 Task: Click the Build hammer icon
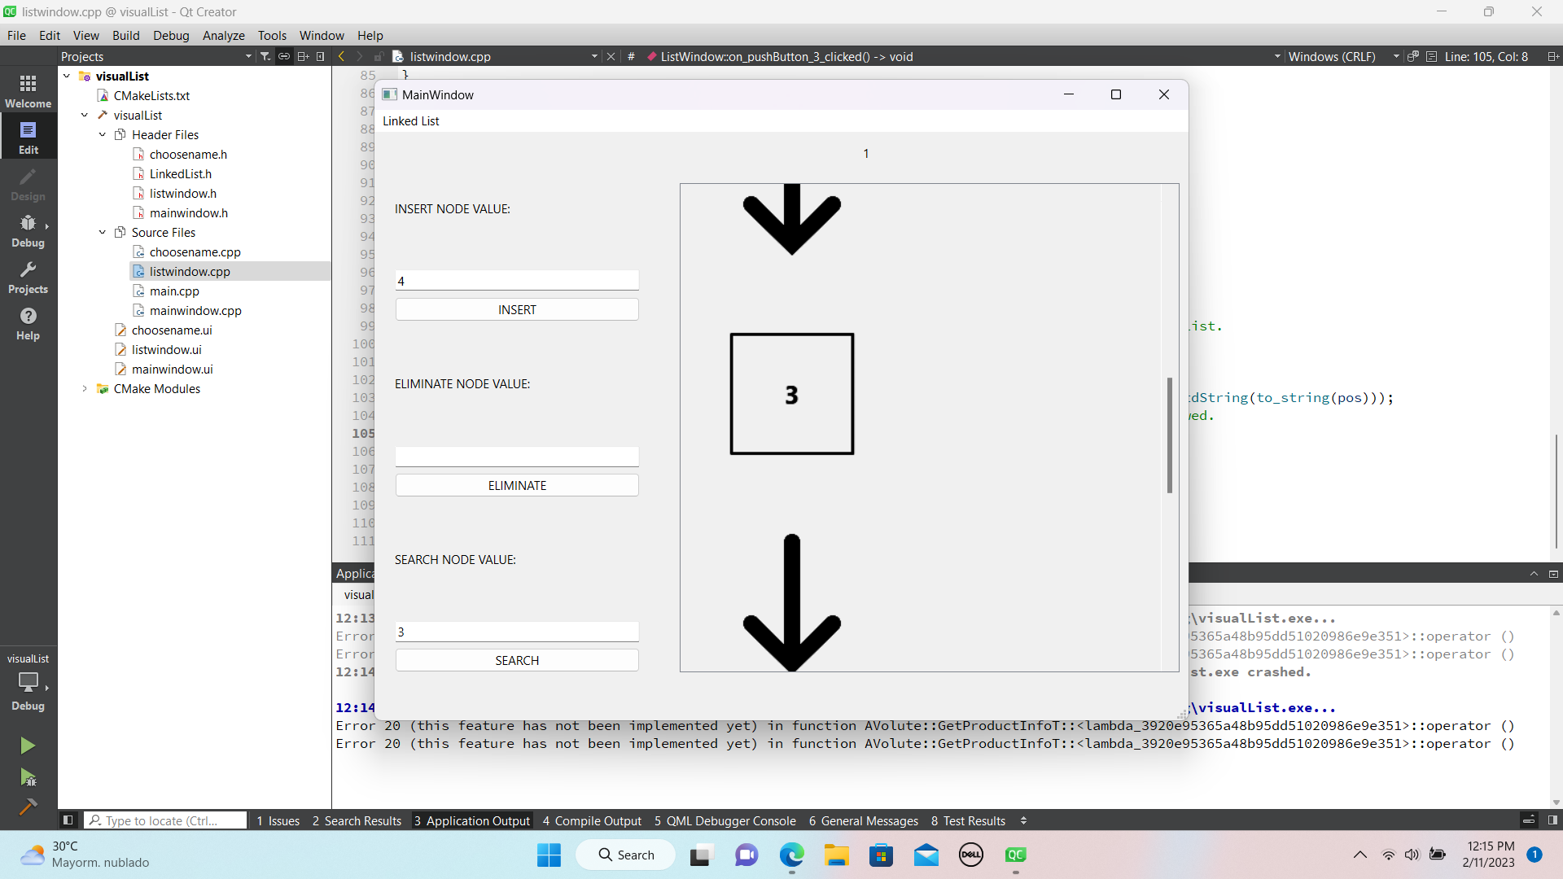pyautogui.click(x=28, y=807)
